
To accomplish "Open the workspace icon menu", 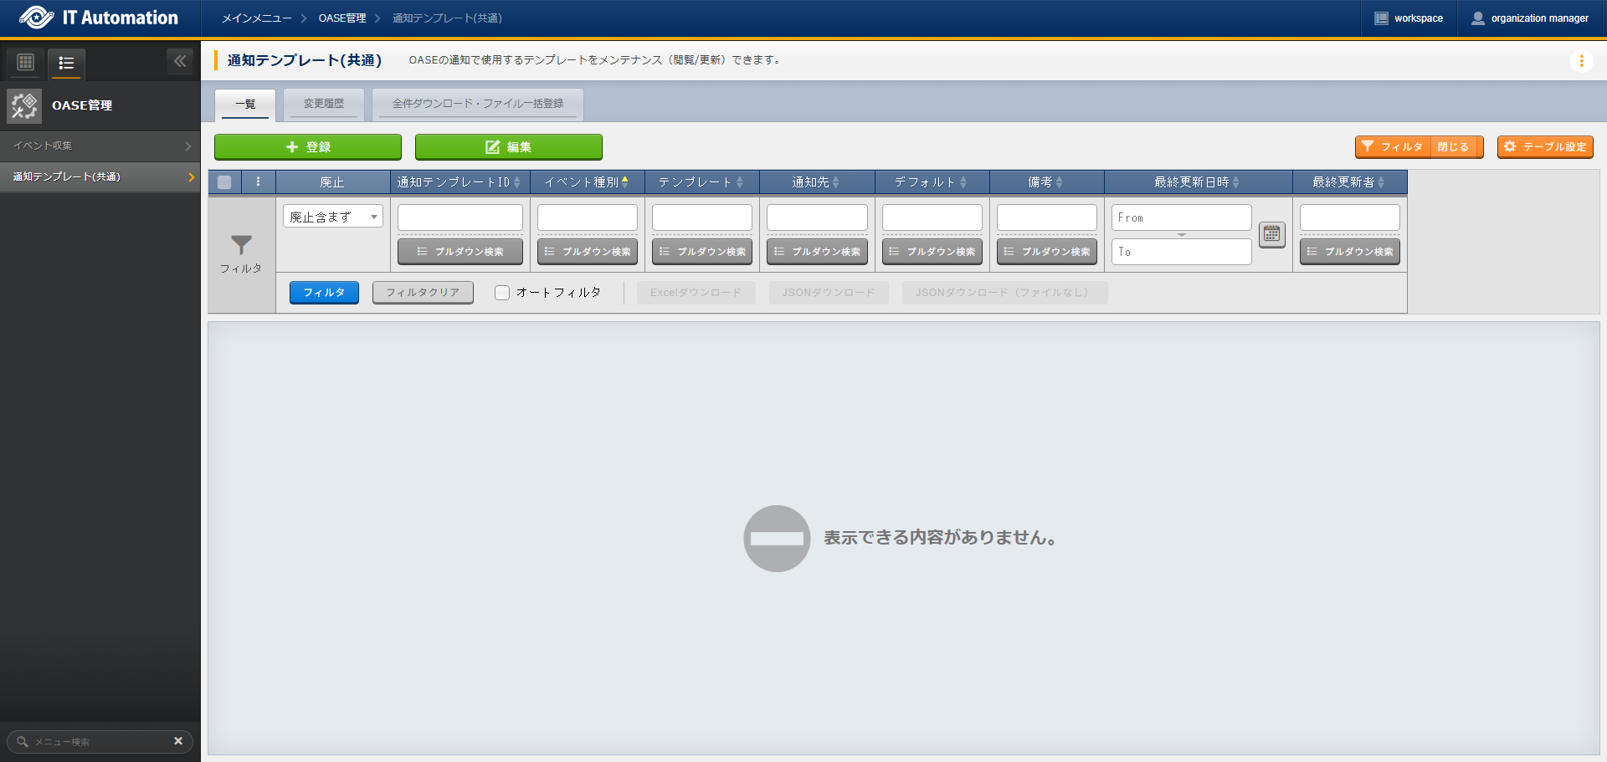I will pyautogui.click(x=1381, y=18).
